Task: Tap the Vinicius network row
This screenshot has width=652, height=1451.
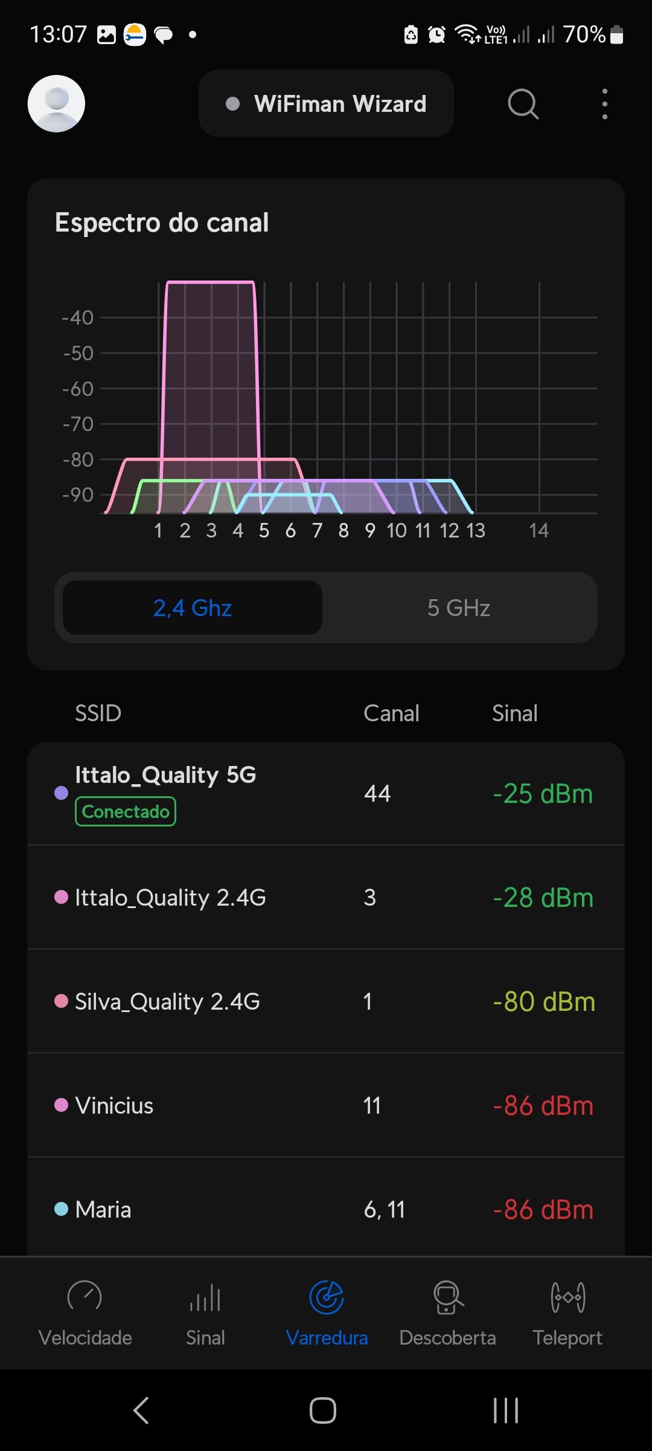Action: [x=326, y=1105]
